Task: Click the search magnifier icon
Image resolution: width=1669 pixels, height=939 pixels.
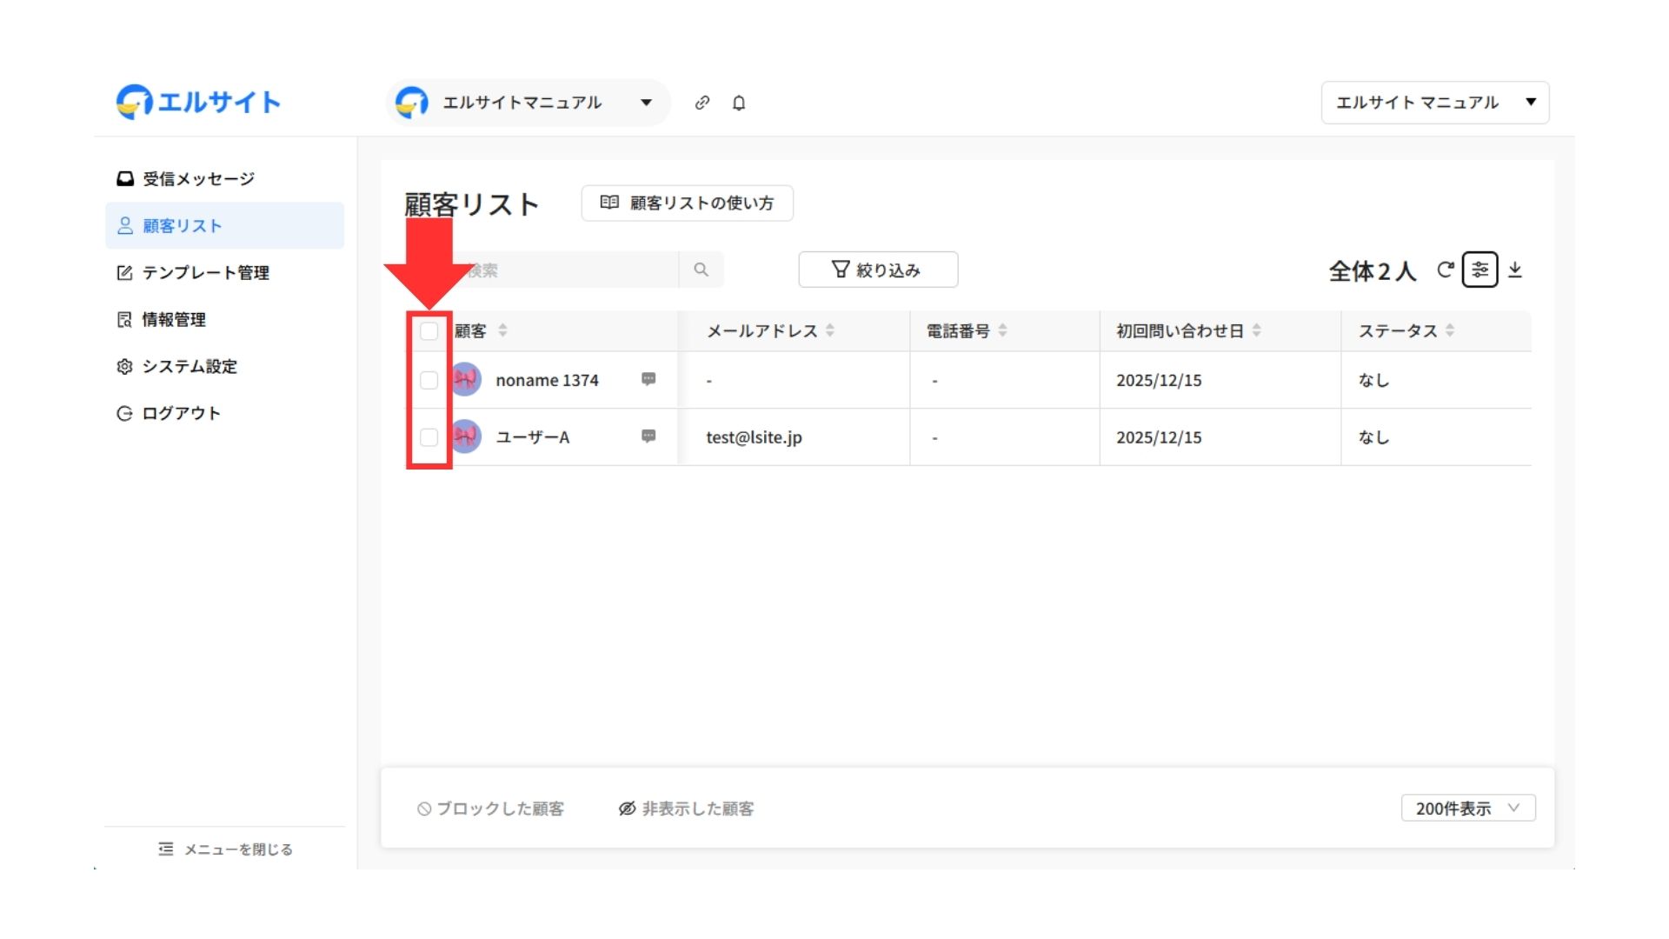Action: [701, 270]
